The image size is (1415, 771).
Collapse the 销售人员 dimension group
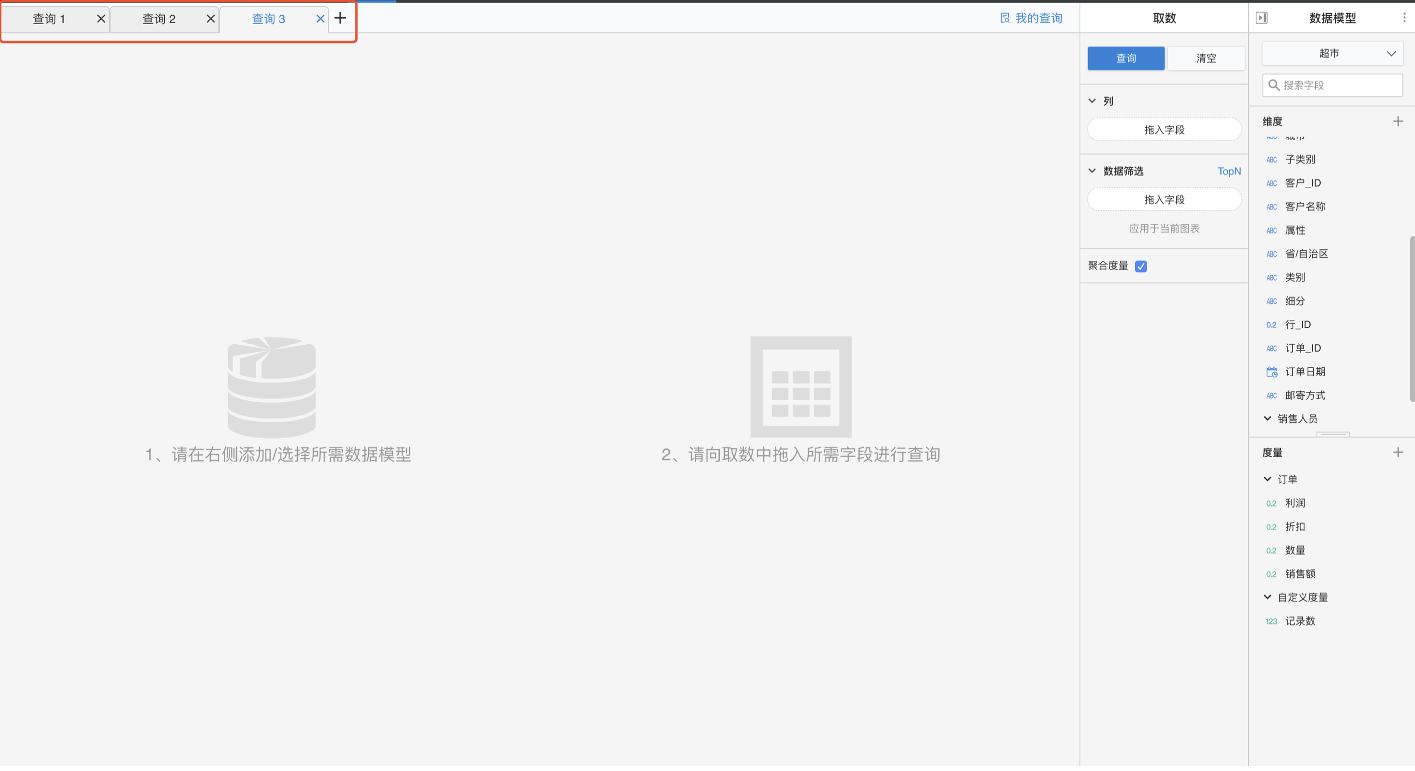coord(1267,419)
